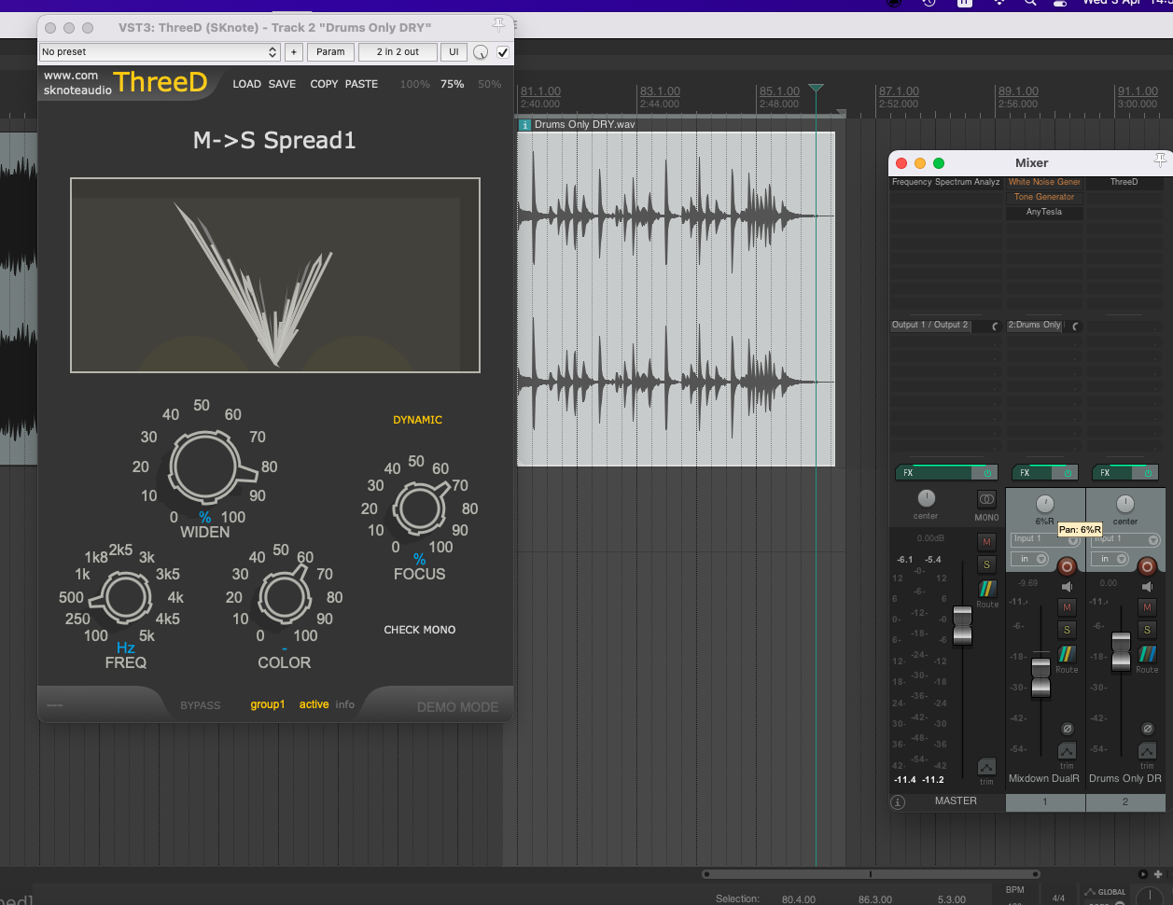
Task: Click the MASTER track info icon
Action: 898,801
